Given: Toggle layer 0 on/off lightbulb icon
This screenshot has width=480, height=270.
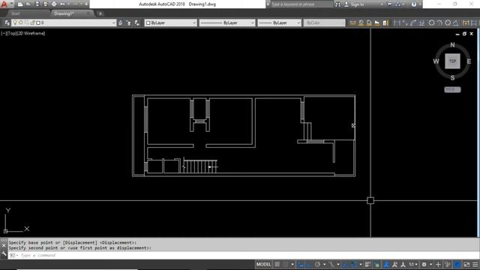Looking at the screenshot, I should point(15,22).
